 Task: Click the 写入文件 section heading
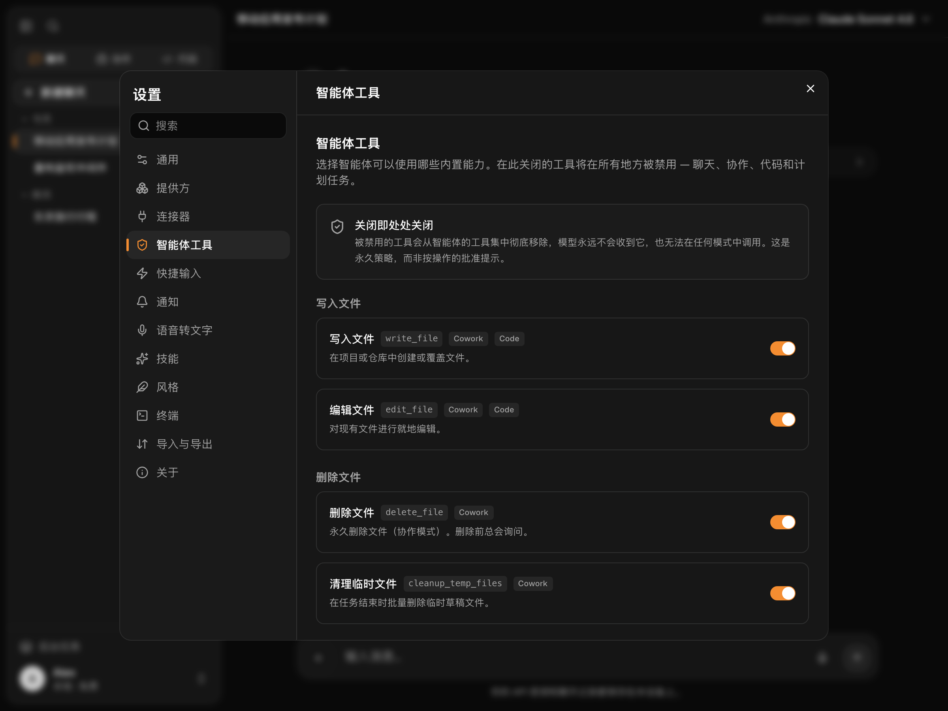(338, 303)
